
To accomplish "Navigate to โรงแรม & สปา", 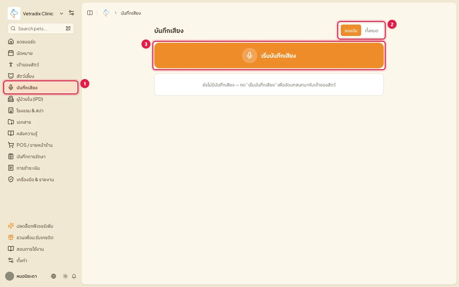I will (x=41, y=111).
